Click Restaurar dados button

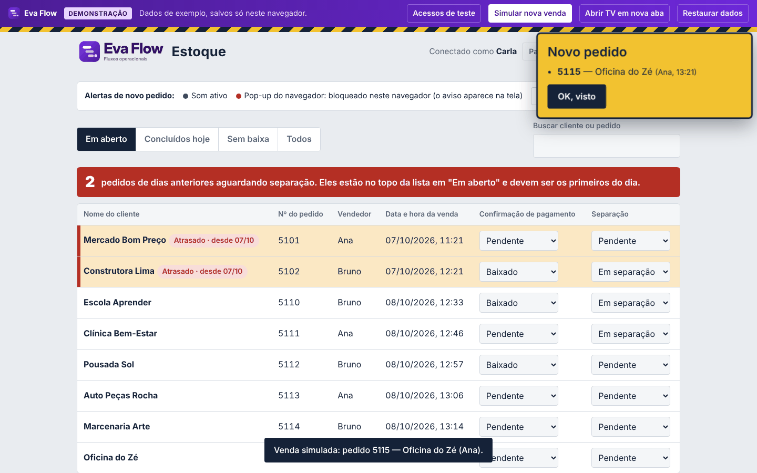[x=713, y=13]
